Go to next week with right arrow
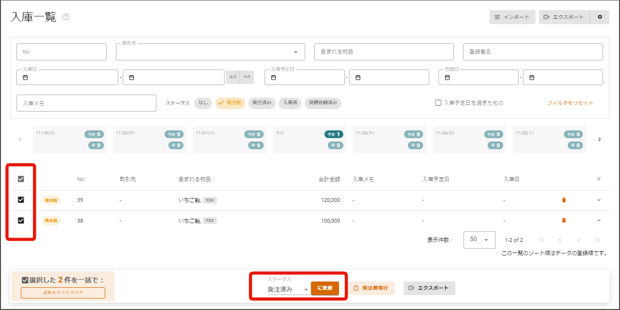 point(599,139)
